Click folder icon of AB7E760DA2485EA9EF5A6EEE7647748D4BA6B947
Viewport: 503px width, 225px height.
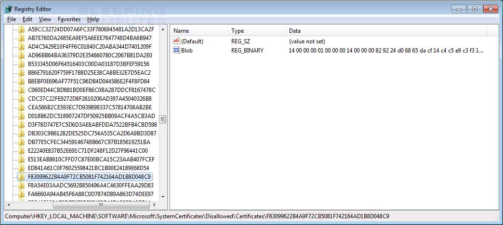[x=22, y=38]
